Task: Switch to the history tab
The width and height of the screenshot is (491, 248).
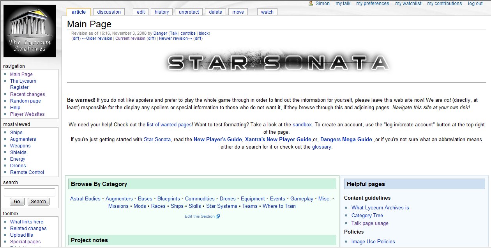Action: click(162, 12)
